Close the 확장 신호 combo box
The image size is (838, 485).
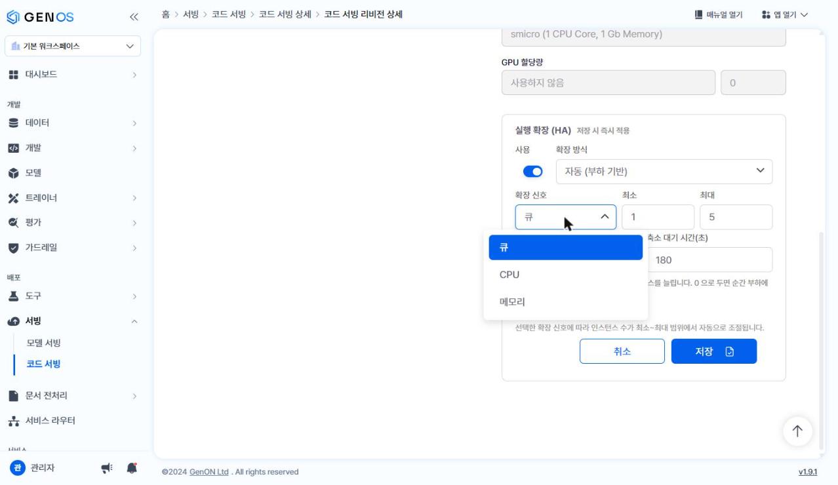point(565,217)
